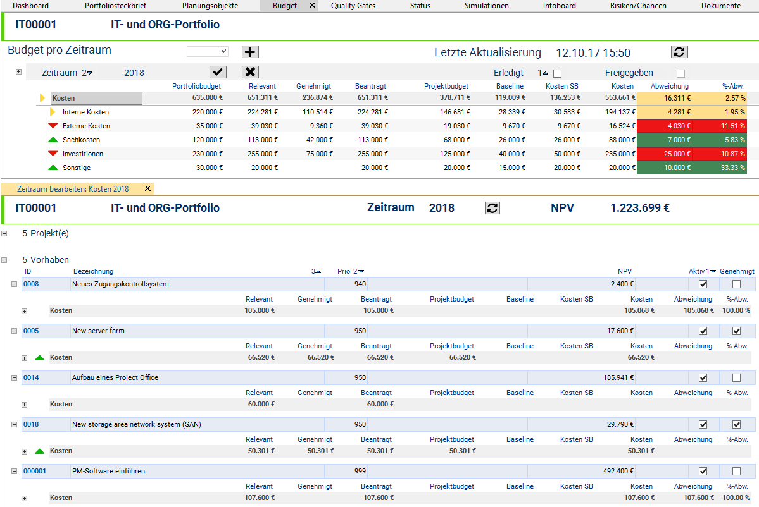Click the X cancel icon in Zeitraum row
759x507 pixels.
click(250, 72)
